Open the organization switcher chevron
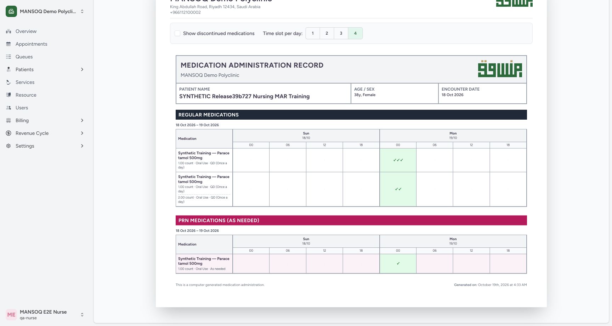 pos(82,11)
